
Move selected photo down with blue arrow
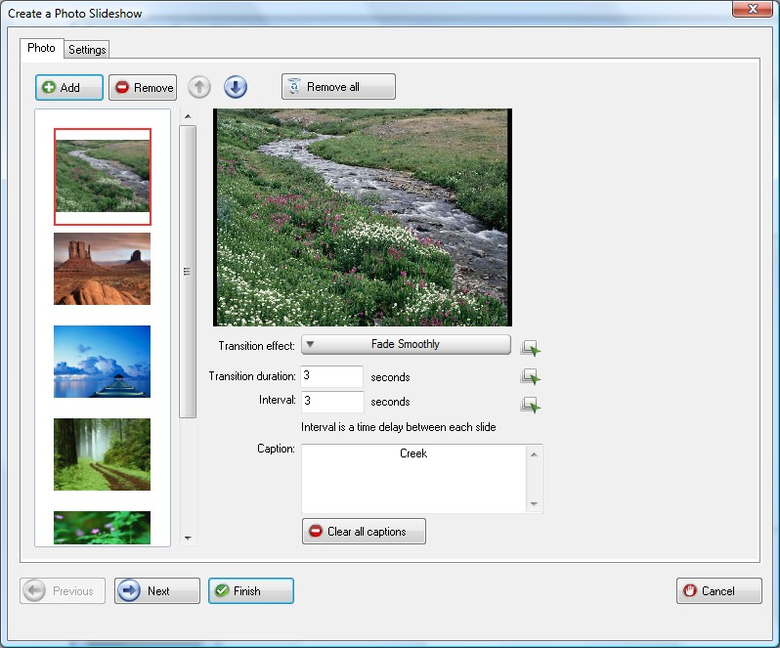point(236,88)
